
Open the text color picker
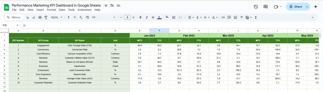159,17
